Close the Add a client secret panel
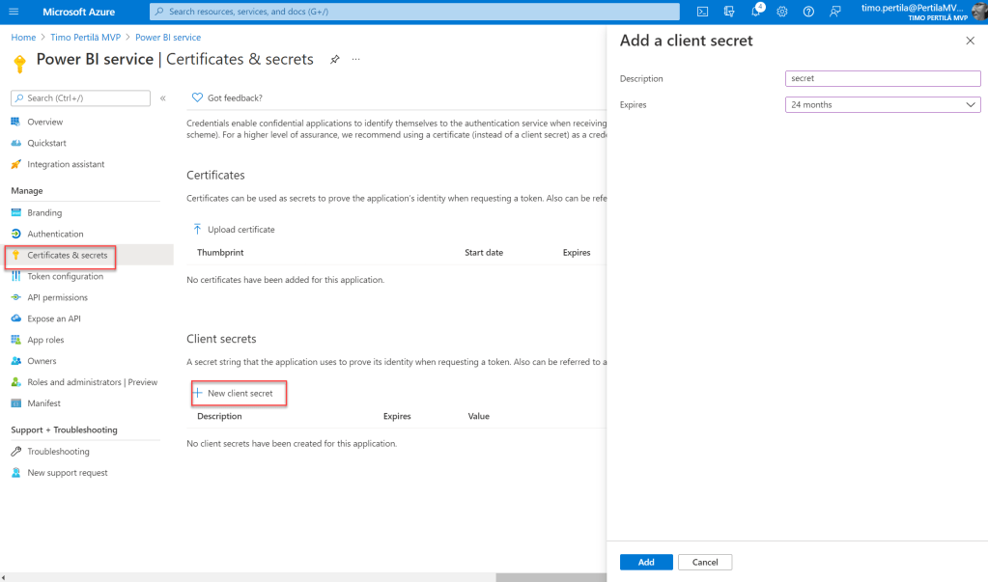Viewport: 988px width, 582px height. coord(970,41)
